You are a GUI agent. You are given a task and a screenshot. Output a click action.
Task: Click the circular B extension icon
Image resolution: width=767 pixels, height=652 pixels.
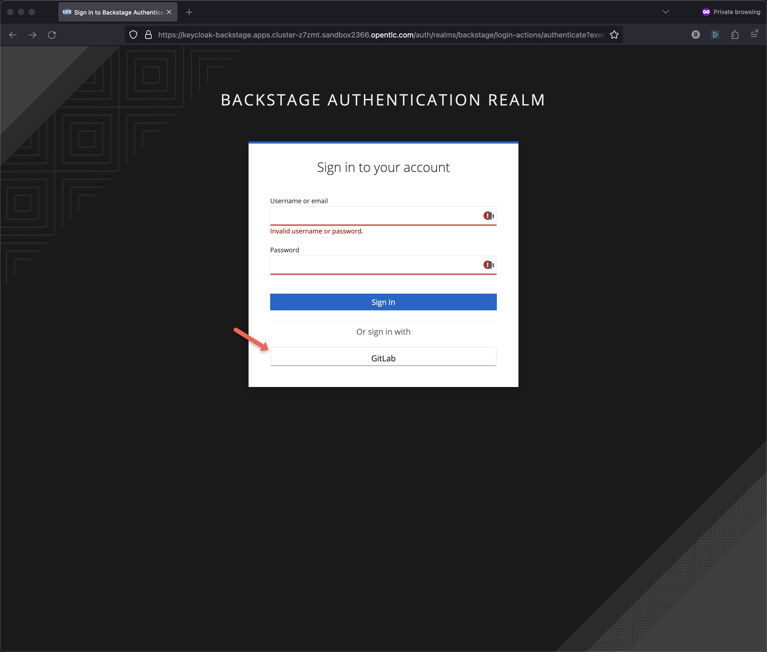point(695,35)
